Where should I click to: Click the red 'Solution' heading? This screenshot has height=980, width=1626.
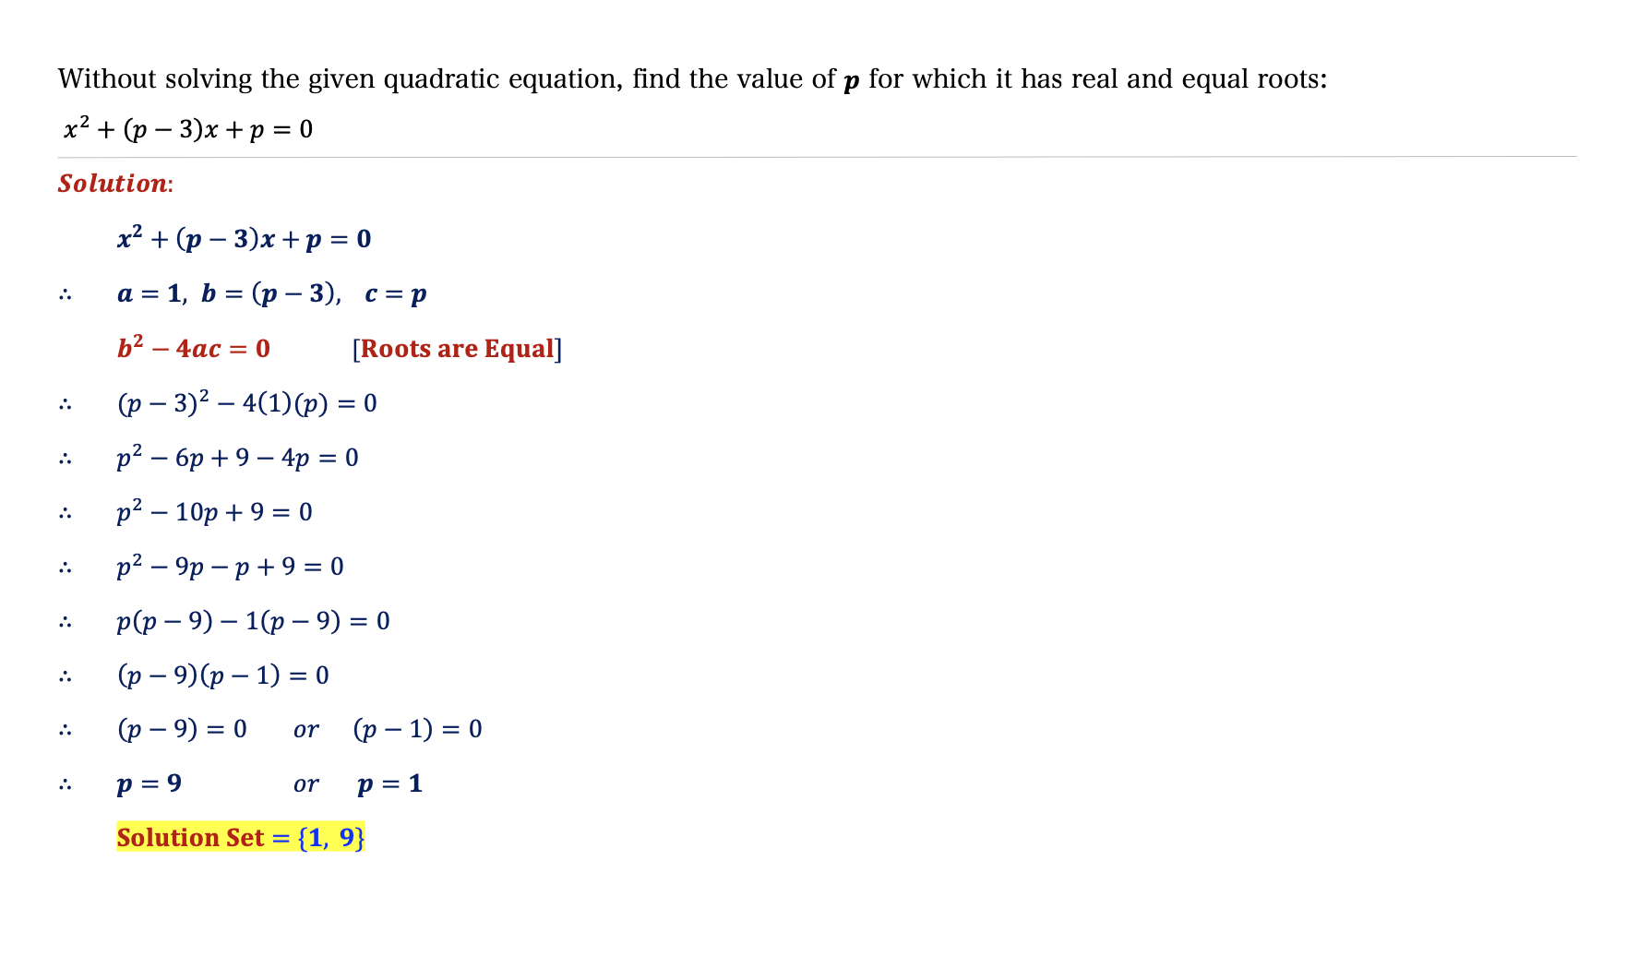click(114, 184)
